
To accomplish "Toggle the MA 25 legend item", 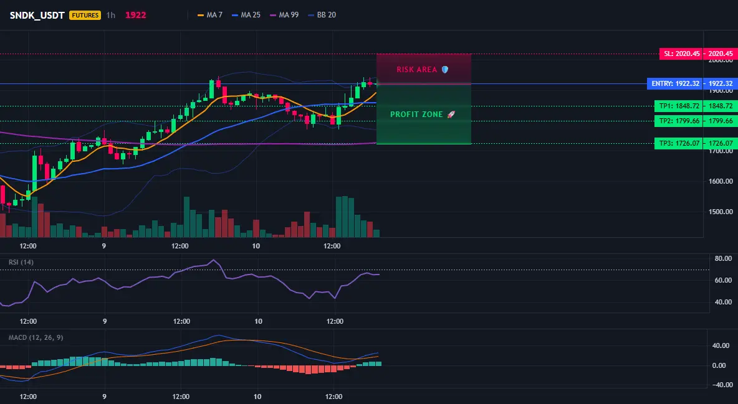I will pyautogui.click(x=246, y=15).
